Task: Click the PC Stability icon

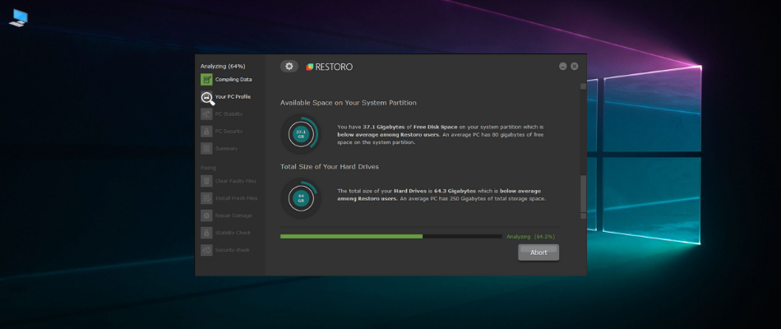Action: pyautogui.click(x=206, y=114)
